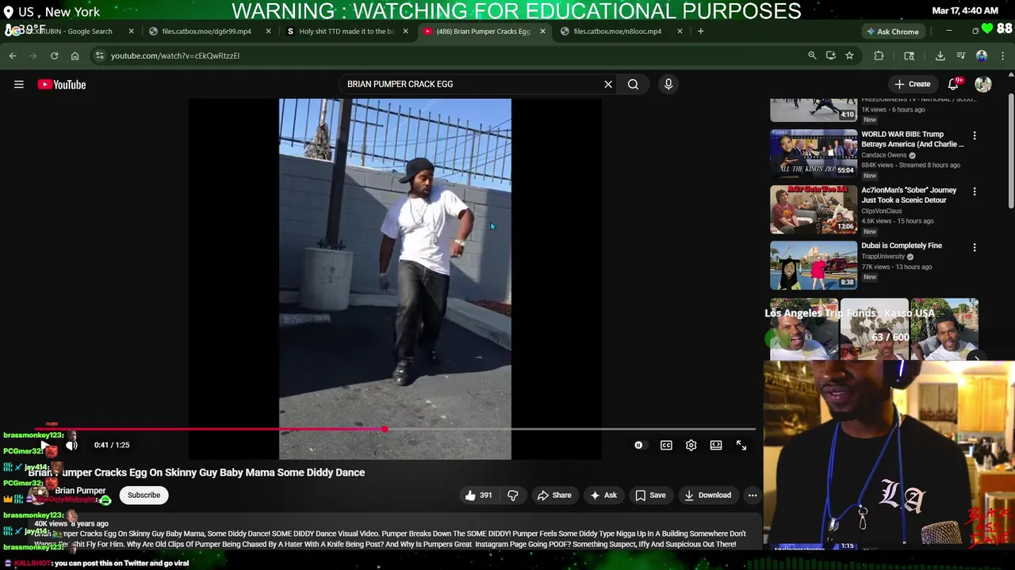The height and width of the screenshot is (570, 1015).
Task: Mute the video with volume icon
Action: coord(71,445)
